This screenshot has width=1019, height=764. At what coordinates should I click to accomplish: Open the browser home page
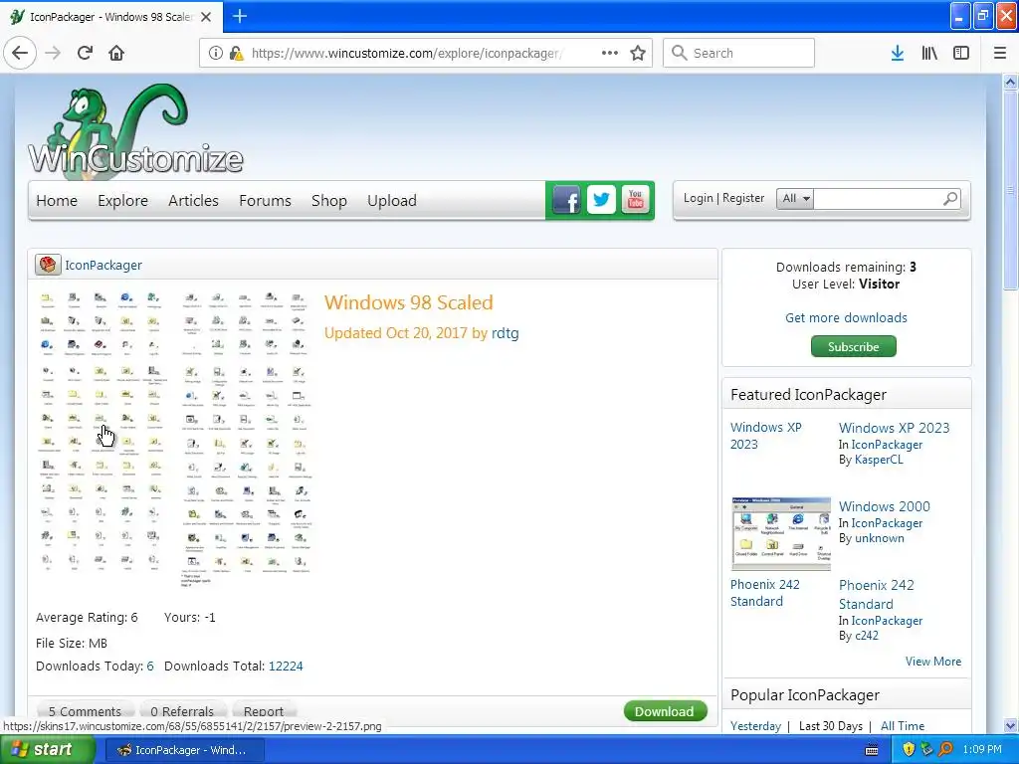tap(116, 53)
